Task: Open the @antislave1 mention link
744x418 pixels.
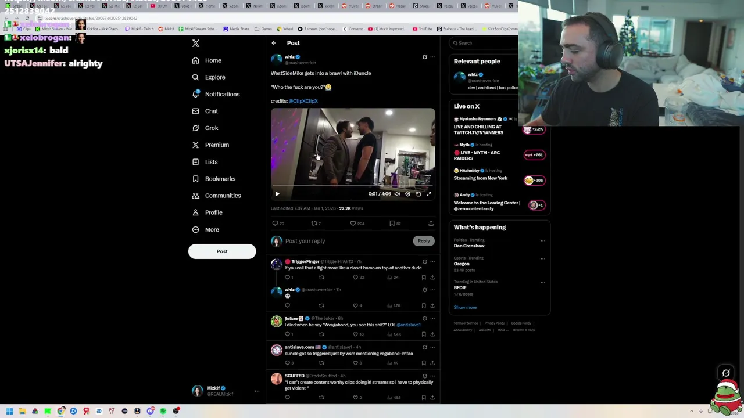Action: tap(409, 325)
